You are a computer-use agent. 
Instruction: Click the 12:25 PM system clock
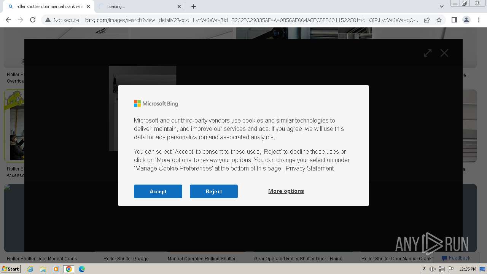click(468, 269)
